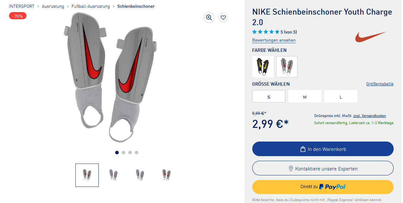
Task: Choose the grey/red color variant
Action: coord(287,67)
